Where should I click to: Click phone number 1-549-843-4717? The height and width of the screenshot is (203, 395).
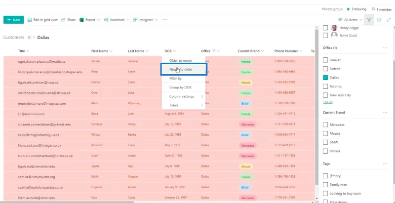[285, 135]
